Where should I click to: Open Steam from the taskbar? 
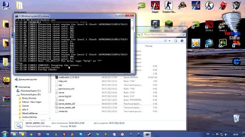click(x=89, y=134)
